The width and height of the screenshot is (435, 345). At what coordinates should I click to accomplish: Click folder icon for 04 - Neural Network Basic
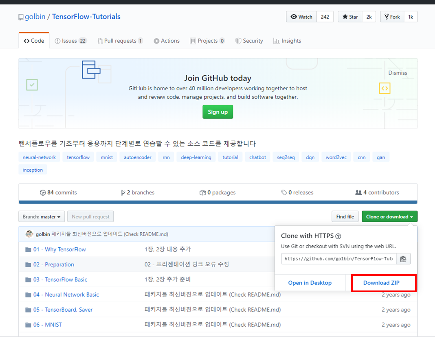[28, 295]
